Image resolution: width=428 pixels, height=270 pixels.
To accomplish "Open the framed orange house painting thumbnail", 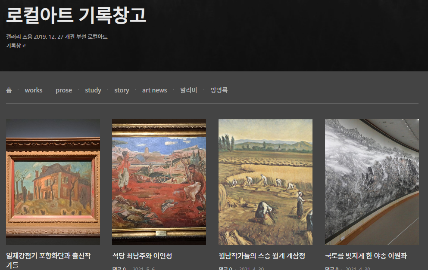I will [53, 182].
